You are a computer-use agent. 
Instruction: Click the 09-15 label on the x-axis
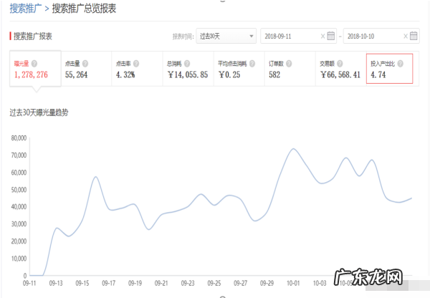click(x=82, y=283)
